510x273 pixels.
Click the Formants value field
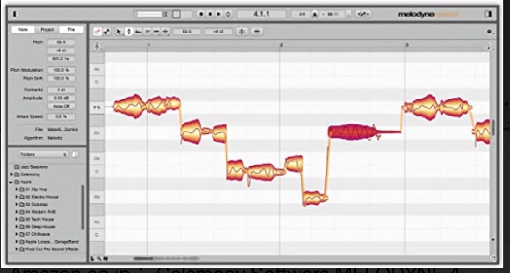pyautogui.click(x=61, y=90)
